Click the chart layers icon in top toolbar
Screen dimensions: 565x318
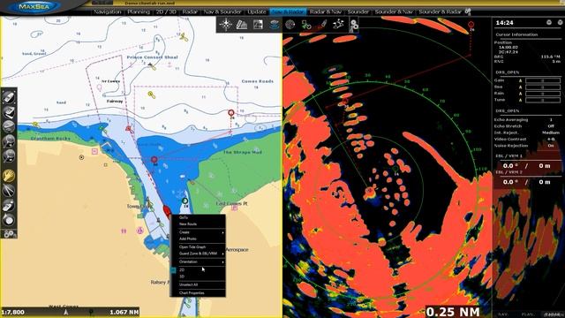pyautogui.click(x=242, y=25)
